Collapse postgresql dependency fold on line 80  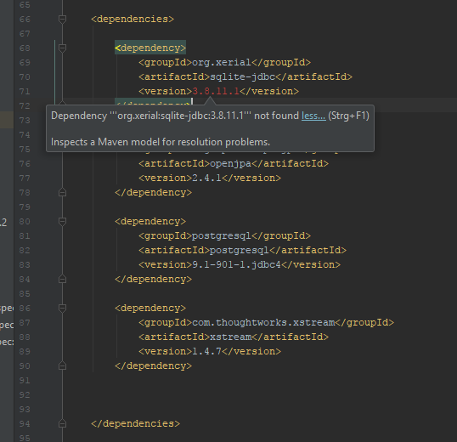62,221
